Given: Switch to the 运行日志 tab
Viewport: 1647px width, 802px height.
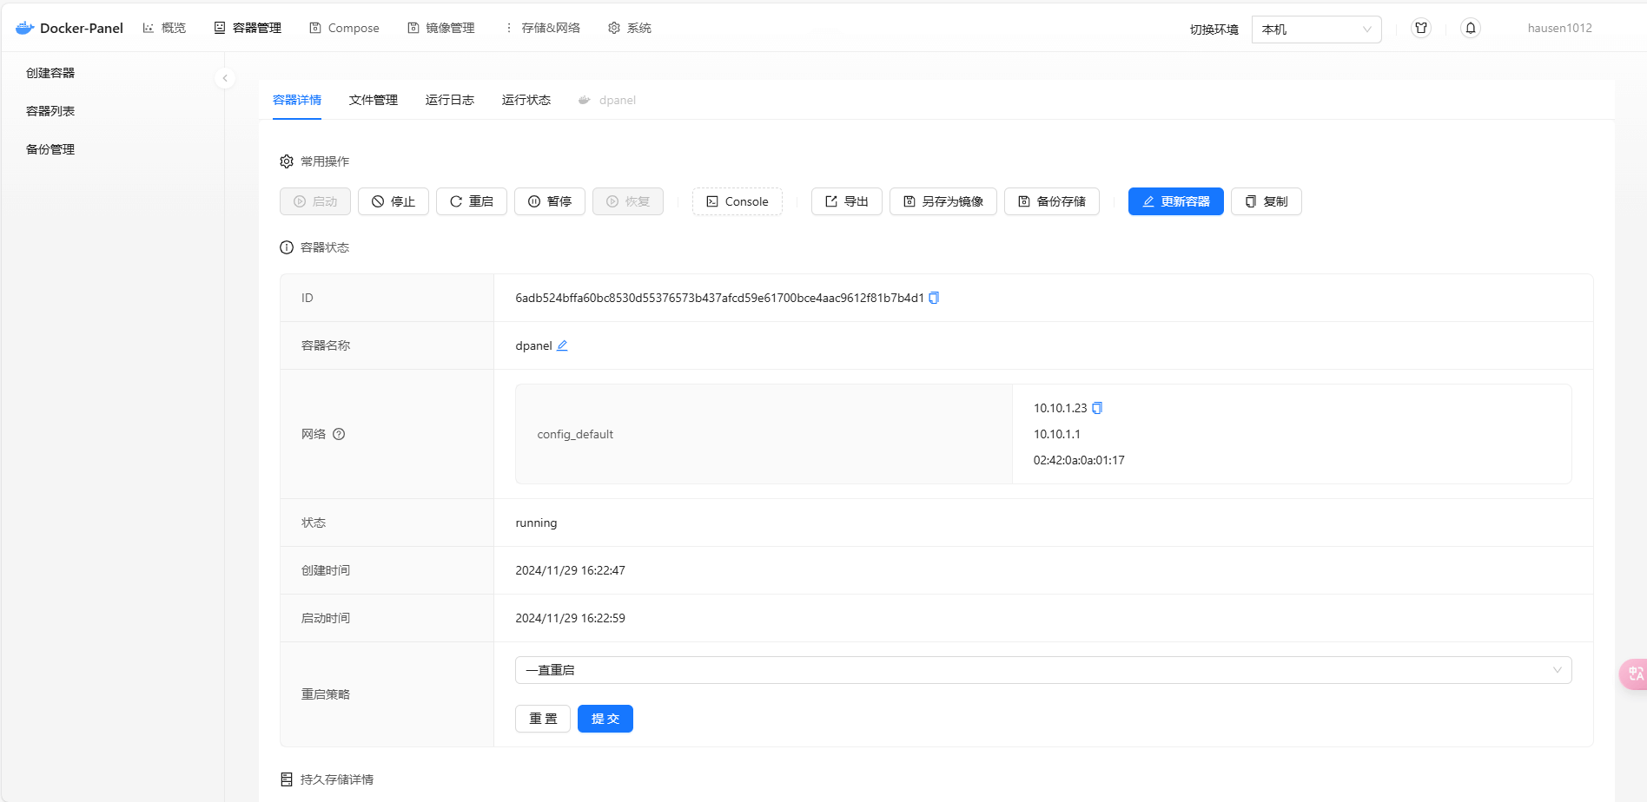Looking at the screenshot, I should (x=449, y=100).
